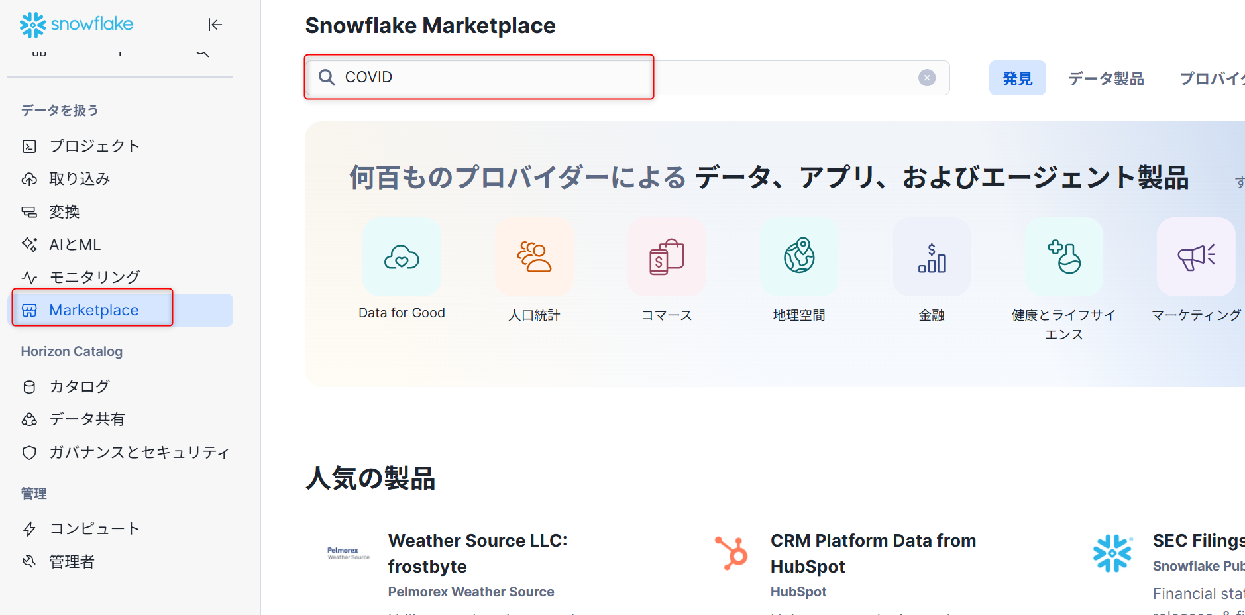Click the 人気の製品 heading

click(370, 478)
